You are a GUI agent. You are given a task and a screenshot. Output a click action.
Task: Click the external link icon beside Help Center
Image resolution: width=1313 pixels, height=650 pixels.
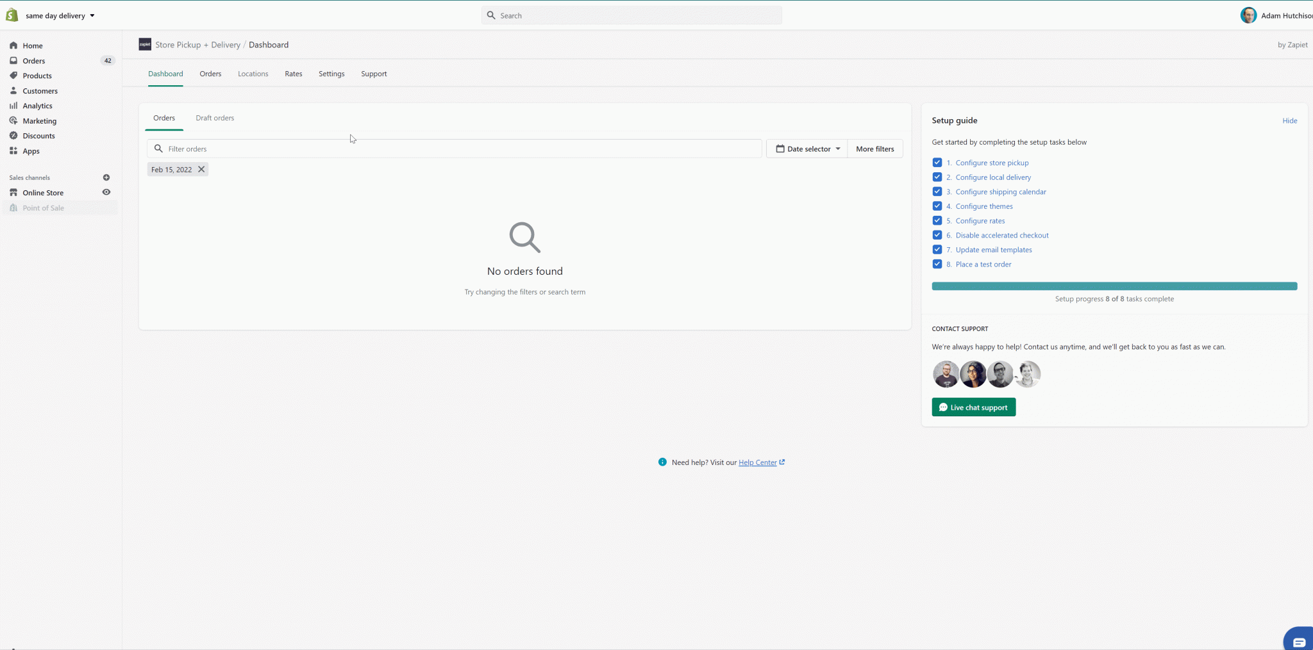(x=782, y=462)
